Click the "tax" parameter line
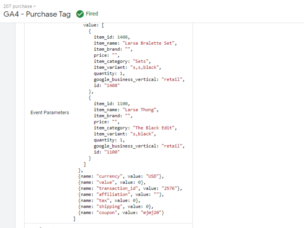The width and height of the screenshot is (304, 228). click(109, 200)
